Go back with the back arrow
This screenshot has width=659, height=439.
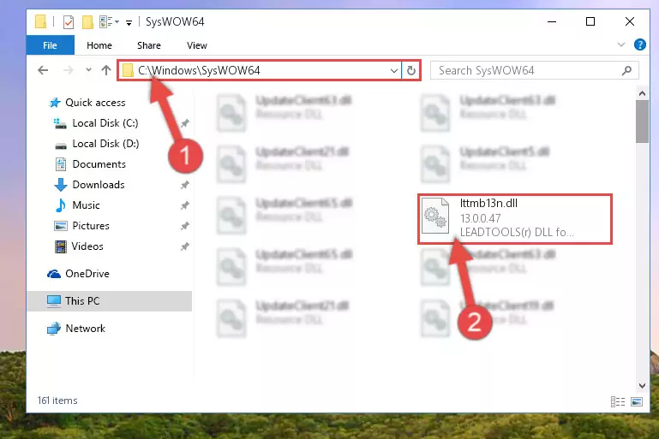(x=43, y=70)
